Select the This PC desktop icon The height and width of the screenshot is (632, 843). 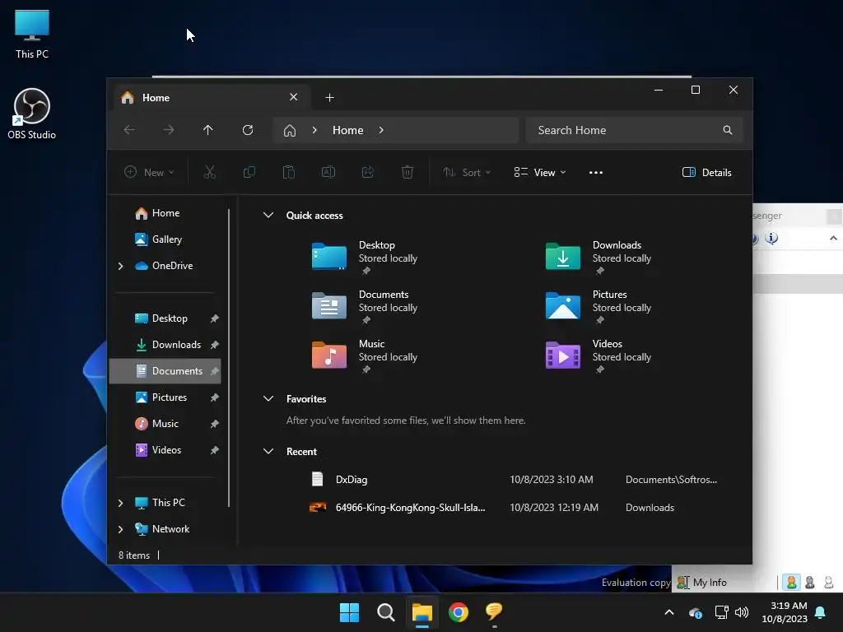pos(32,35)
